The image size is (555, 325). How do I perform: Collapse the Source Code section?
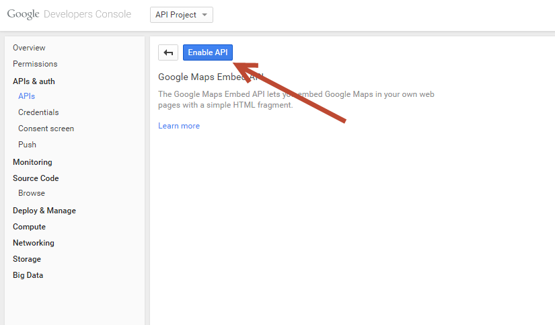coord(36,178)
